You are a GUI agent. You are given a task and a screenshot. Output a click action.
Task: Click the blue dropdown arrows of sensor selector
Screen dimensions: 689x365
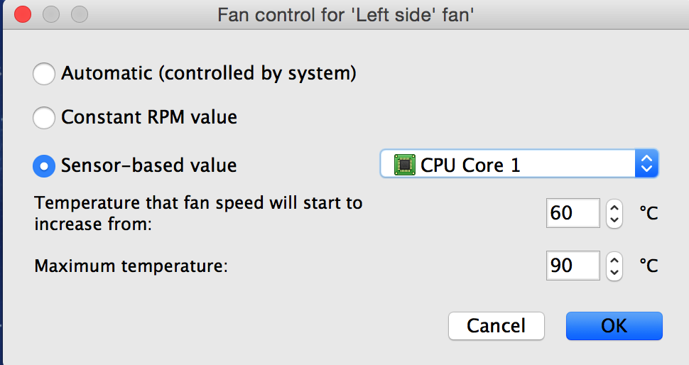(646, 163)
